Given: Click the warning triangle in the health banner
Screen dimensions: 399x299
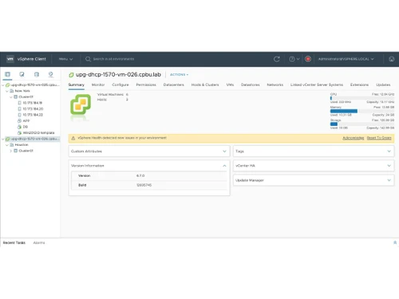Looking at the screenshot, I should [x=73, y=138].
